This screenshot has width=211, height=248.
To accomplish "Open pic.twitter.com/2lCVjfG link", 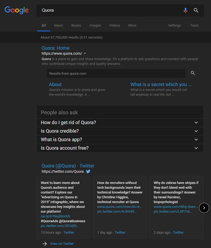I will pyautogui.click(x=60, y=226).
